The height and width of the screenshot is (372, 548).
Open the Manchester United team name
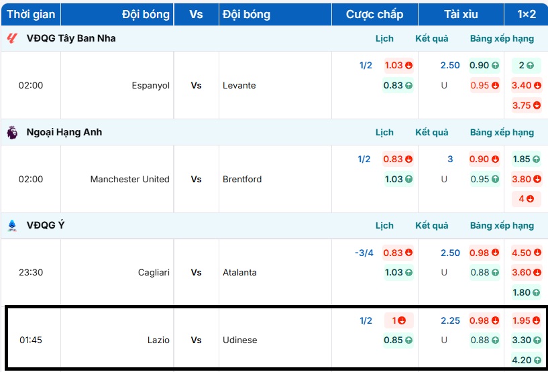coord(129,180)
